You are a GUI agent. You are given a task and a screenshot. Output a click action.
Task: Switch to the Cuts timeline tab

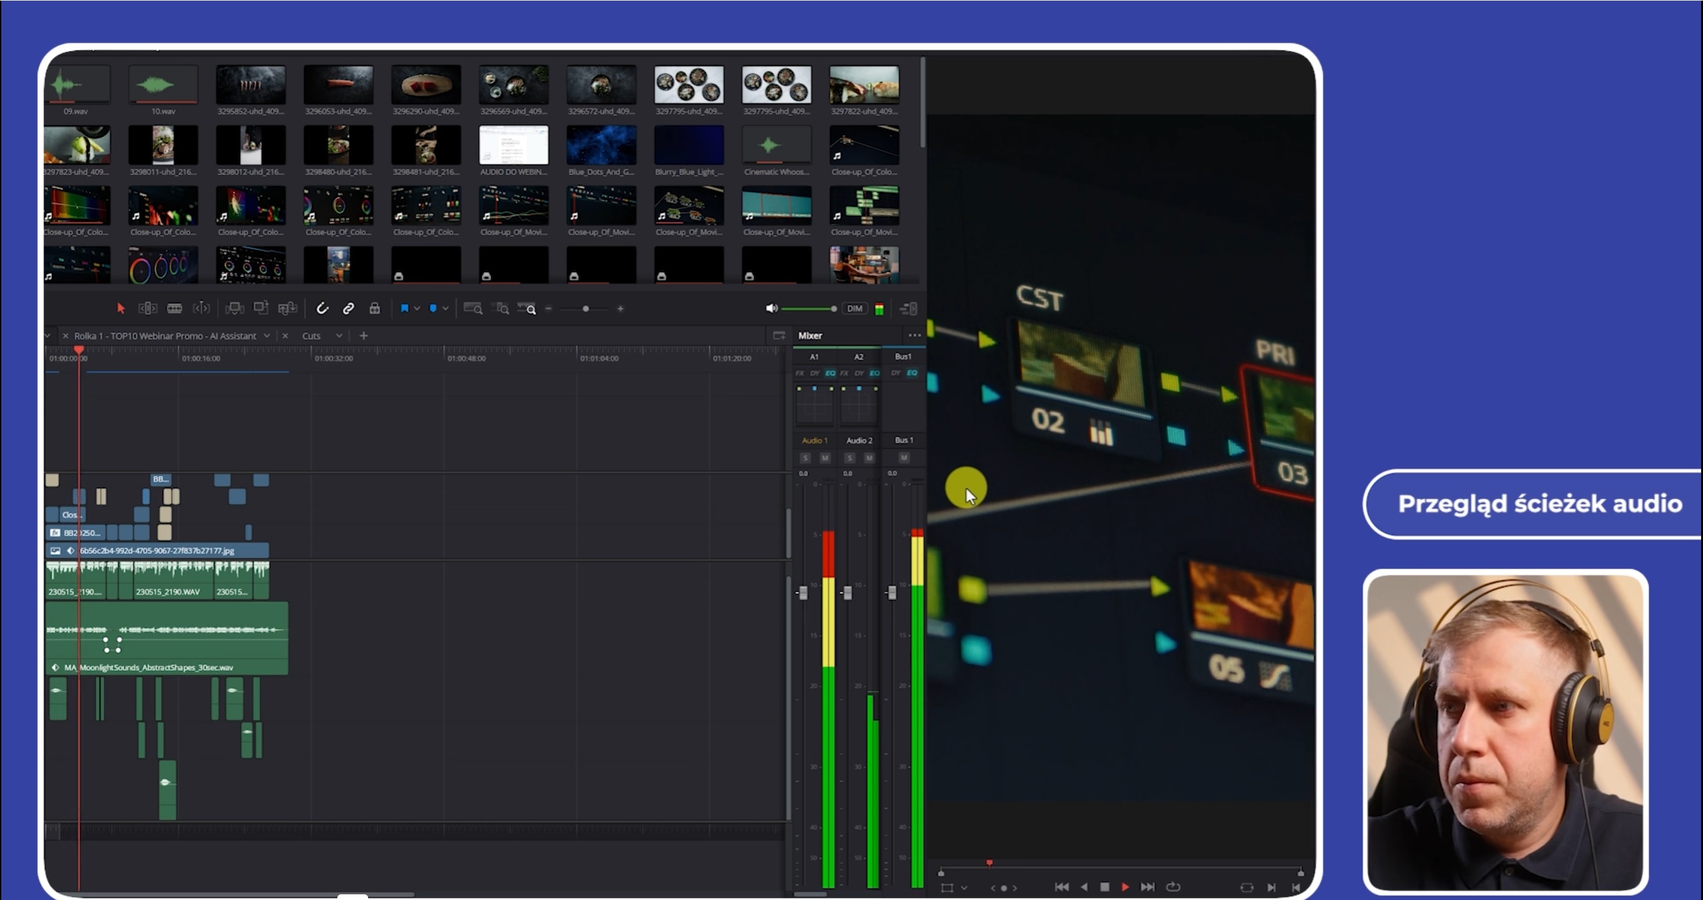pyautogui.click(x=312, y=336)
